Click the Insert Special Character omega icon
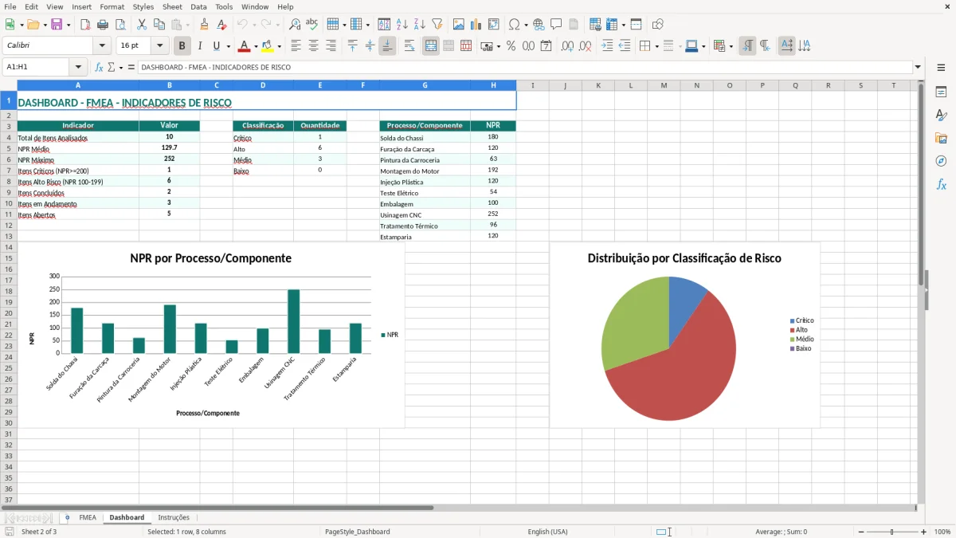Screen dimensions: 956x538 tap(514, 25)
